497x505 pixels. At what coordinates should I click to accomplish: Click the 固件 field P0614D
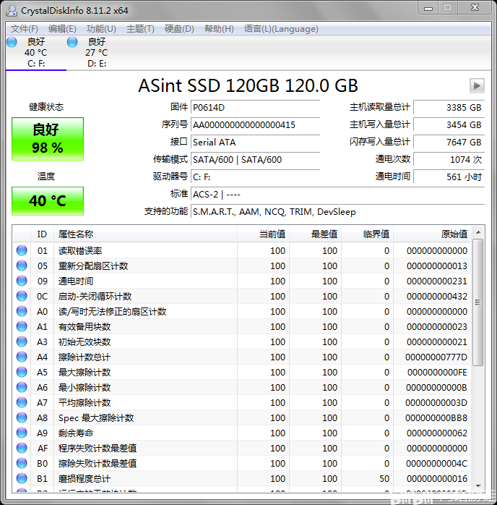click(x=255, y=108)
